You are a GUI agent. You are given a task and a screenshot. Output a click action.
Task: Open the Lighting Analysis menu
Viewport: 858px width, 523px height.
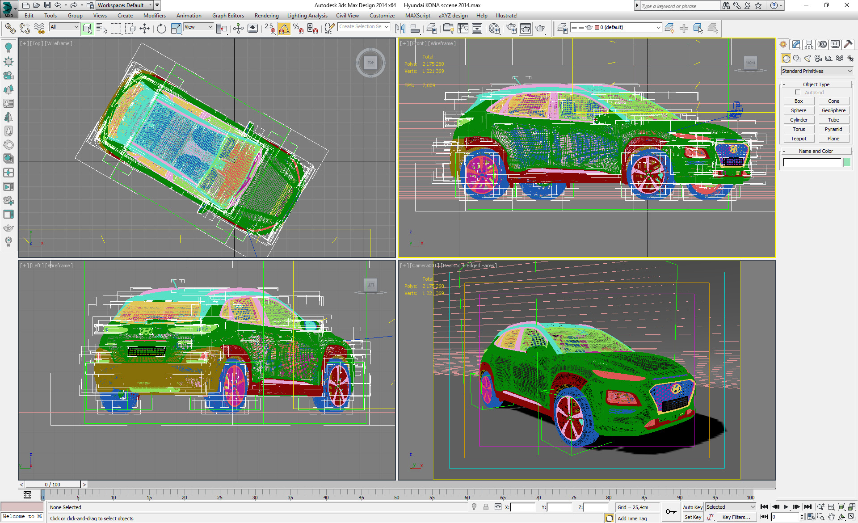click(307, 16)
